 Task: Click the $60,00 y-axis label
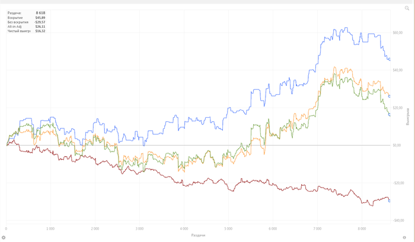coord(398,33)
